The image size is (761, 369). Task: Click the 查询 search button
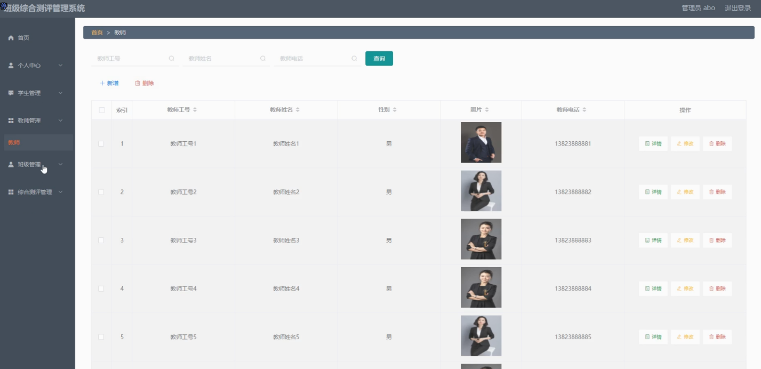pyautogui.click(x=379, y=59)
